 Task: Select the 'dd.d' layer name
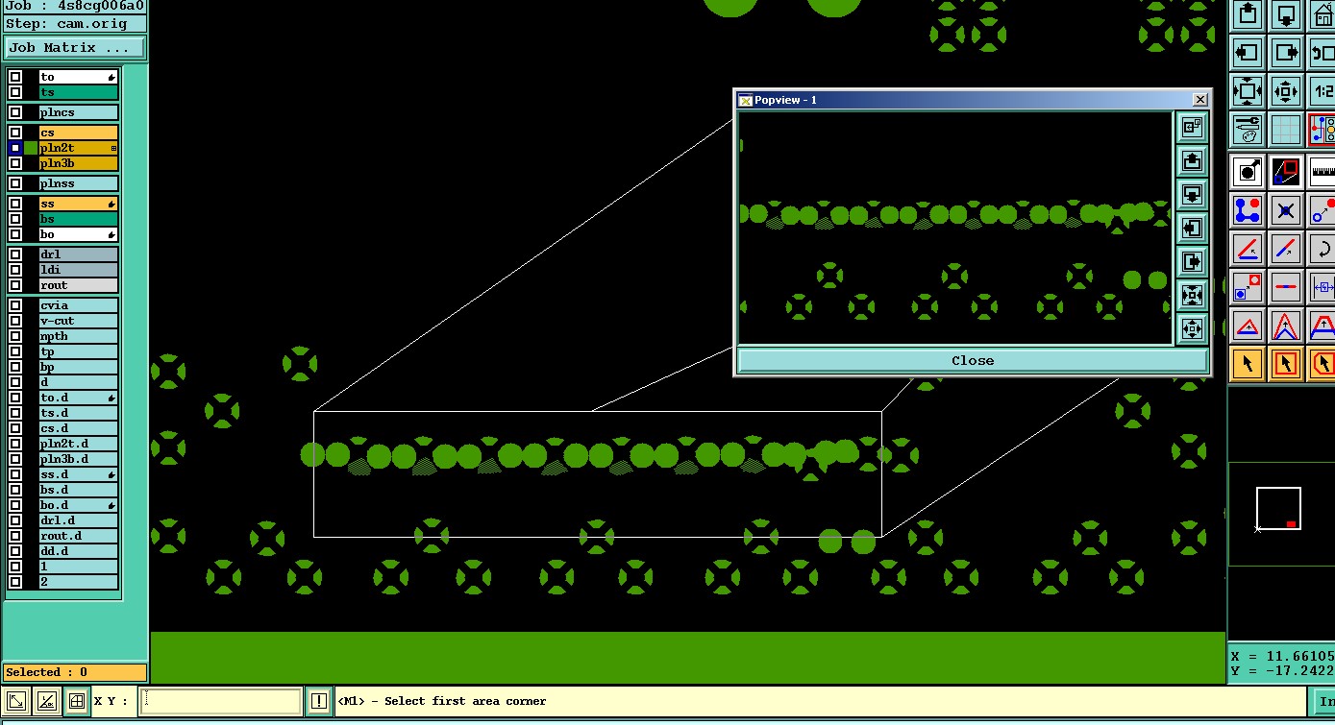tap(79, 551)
